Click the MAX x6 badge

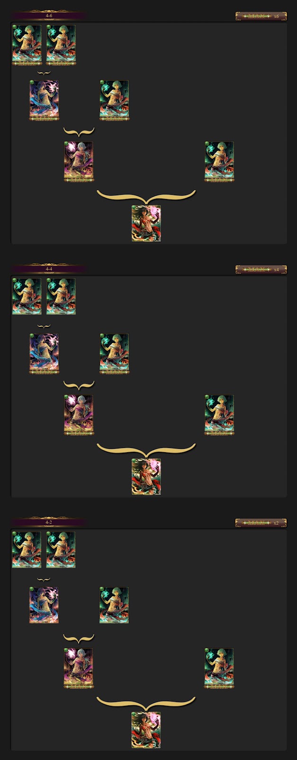(261, 16)
